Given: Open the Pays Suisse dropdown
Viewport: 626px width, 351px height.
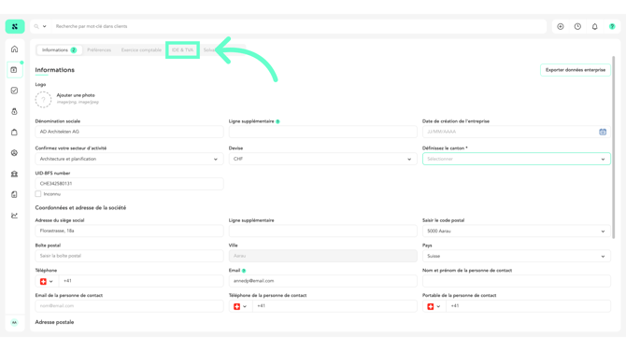Looking at the screenshot, I should pos(516,256).
